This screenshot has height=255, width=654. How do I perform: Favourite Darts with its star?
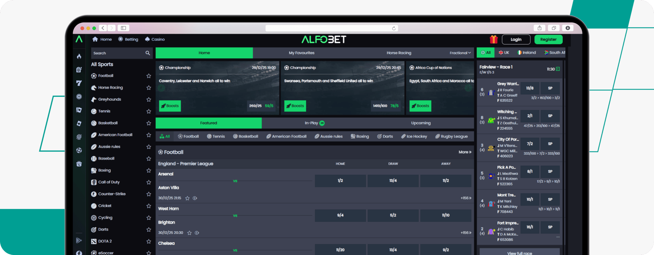coord(149,230)
